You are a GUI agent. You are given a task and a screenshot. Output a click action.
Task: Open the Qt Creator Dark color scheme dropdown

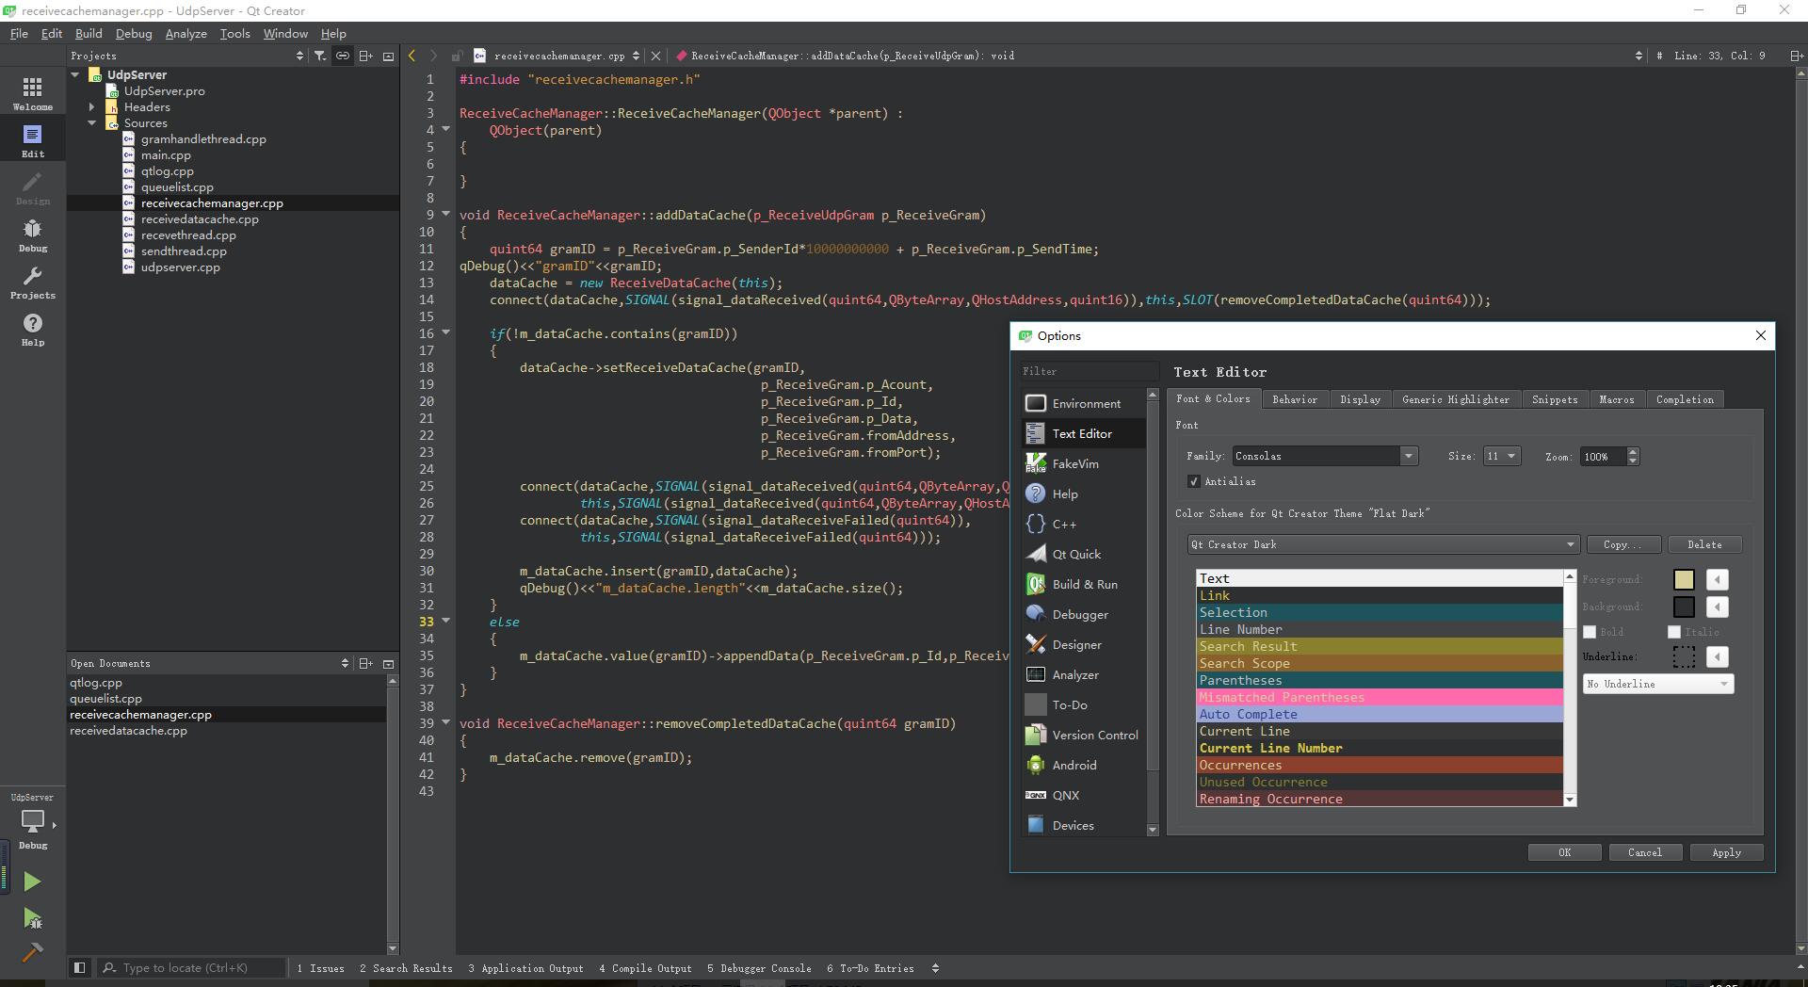click(x=1381, y=544)
